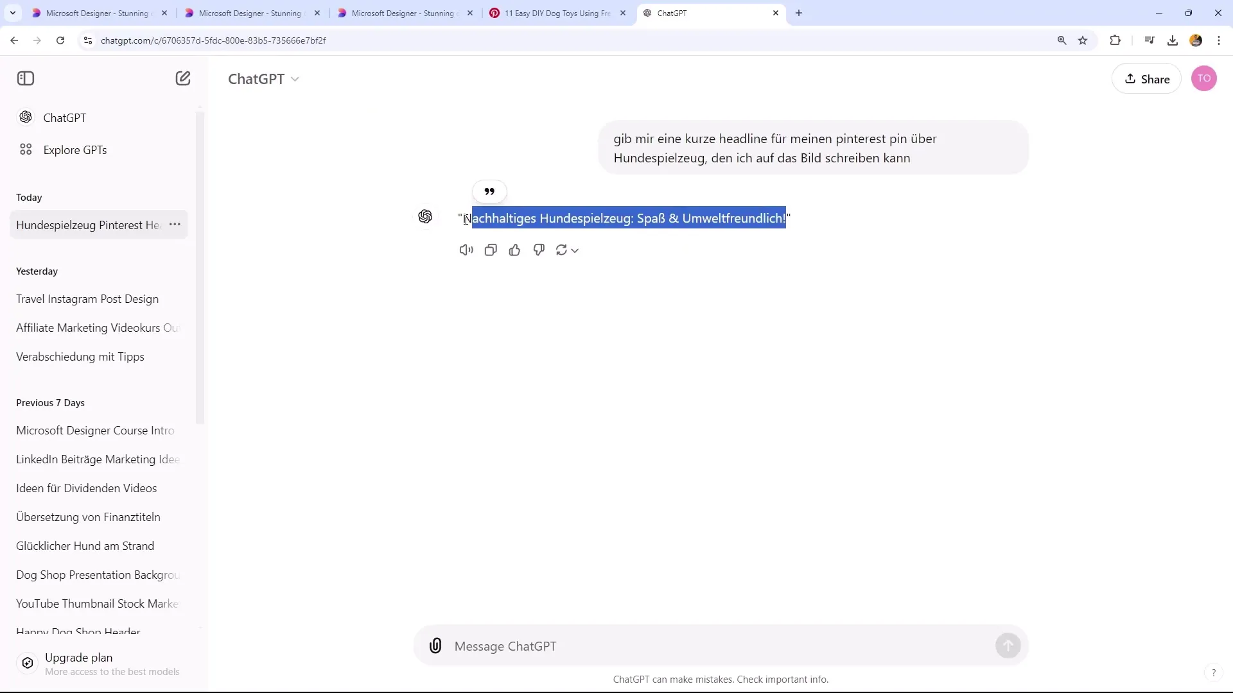Click the thumbs down icon
This screenshot has width=1233, height=693.
pos(539,249)
